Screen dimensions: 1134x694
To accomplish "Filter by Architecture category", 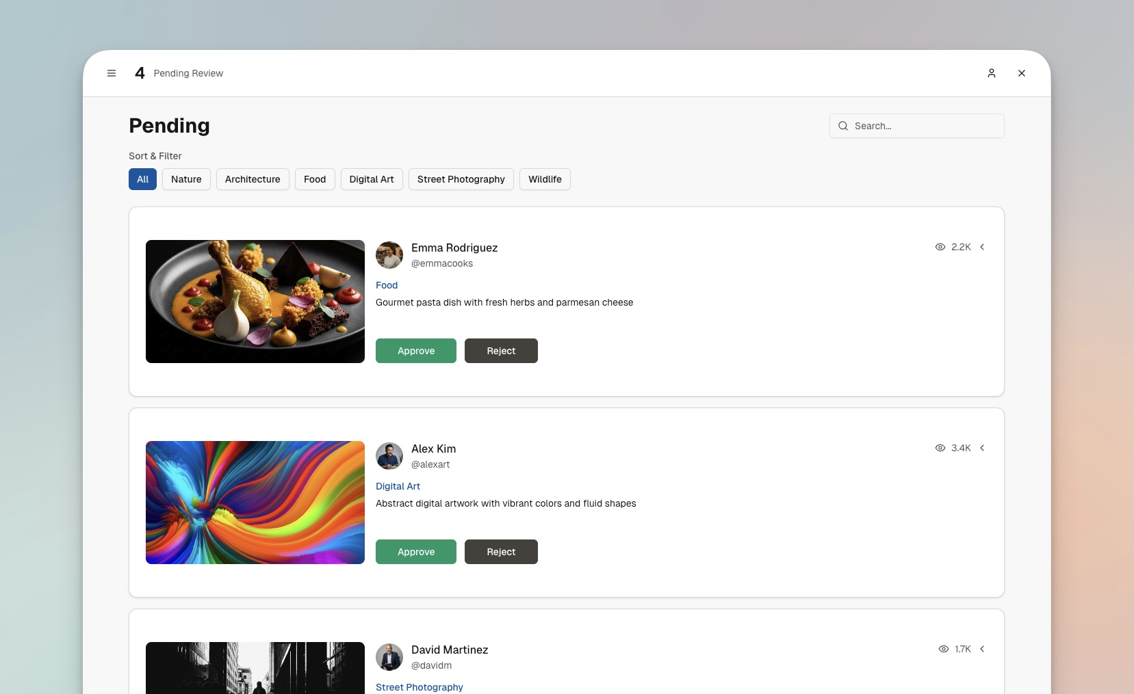I will [253, 179].
